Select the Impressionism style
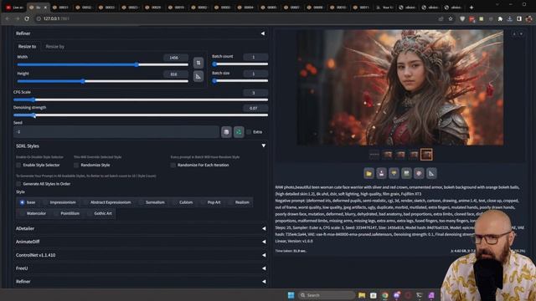The width and height of the screenshot is (536, 301). click(x=59, y=202)
